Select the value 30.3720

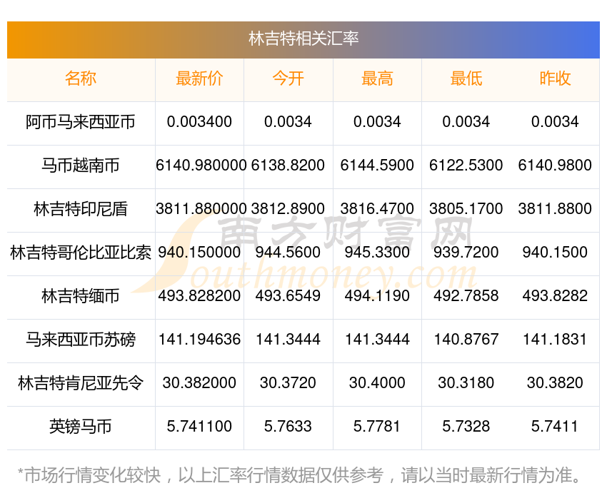[x=288, y=383]
